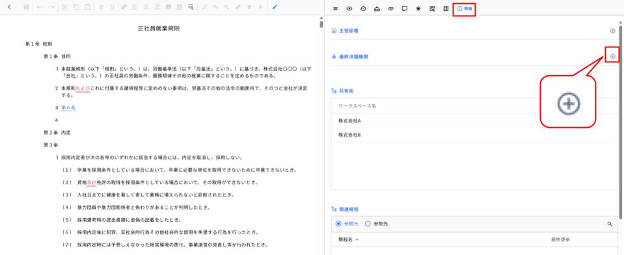Click the 第６条 reference link
The width and height of the screenshot is (624, 255).
point(68,108)
